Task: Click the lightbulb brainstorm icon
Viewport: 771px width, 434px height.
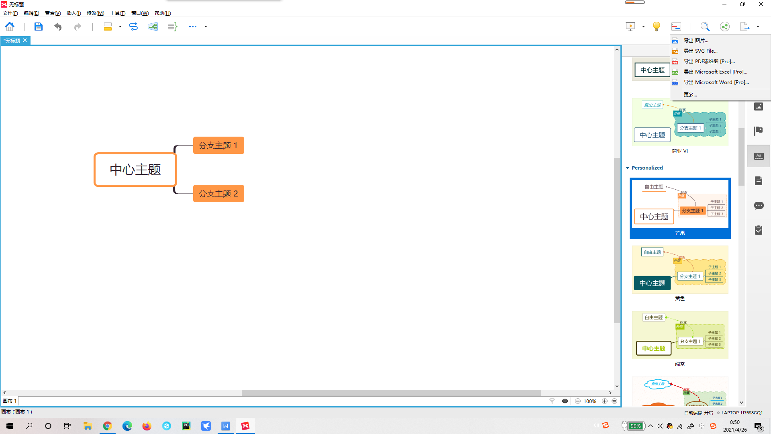Action: point(657,27)
